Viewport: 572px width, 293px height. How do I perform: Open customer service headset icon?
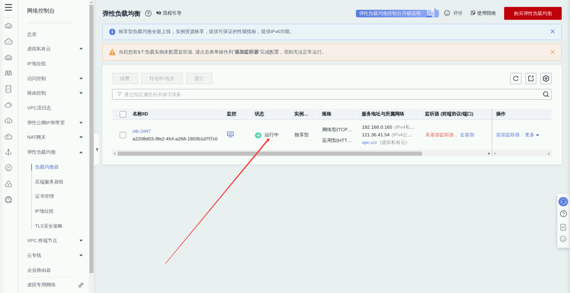tap(563, 202)
